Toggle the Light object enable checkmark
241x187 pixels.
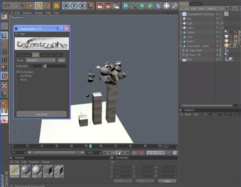[222, 23]
